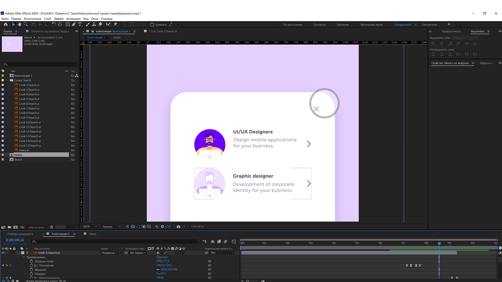
Task: Click the поиск breadcrumb in viewer
Action: (117, 38)
